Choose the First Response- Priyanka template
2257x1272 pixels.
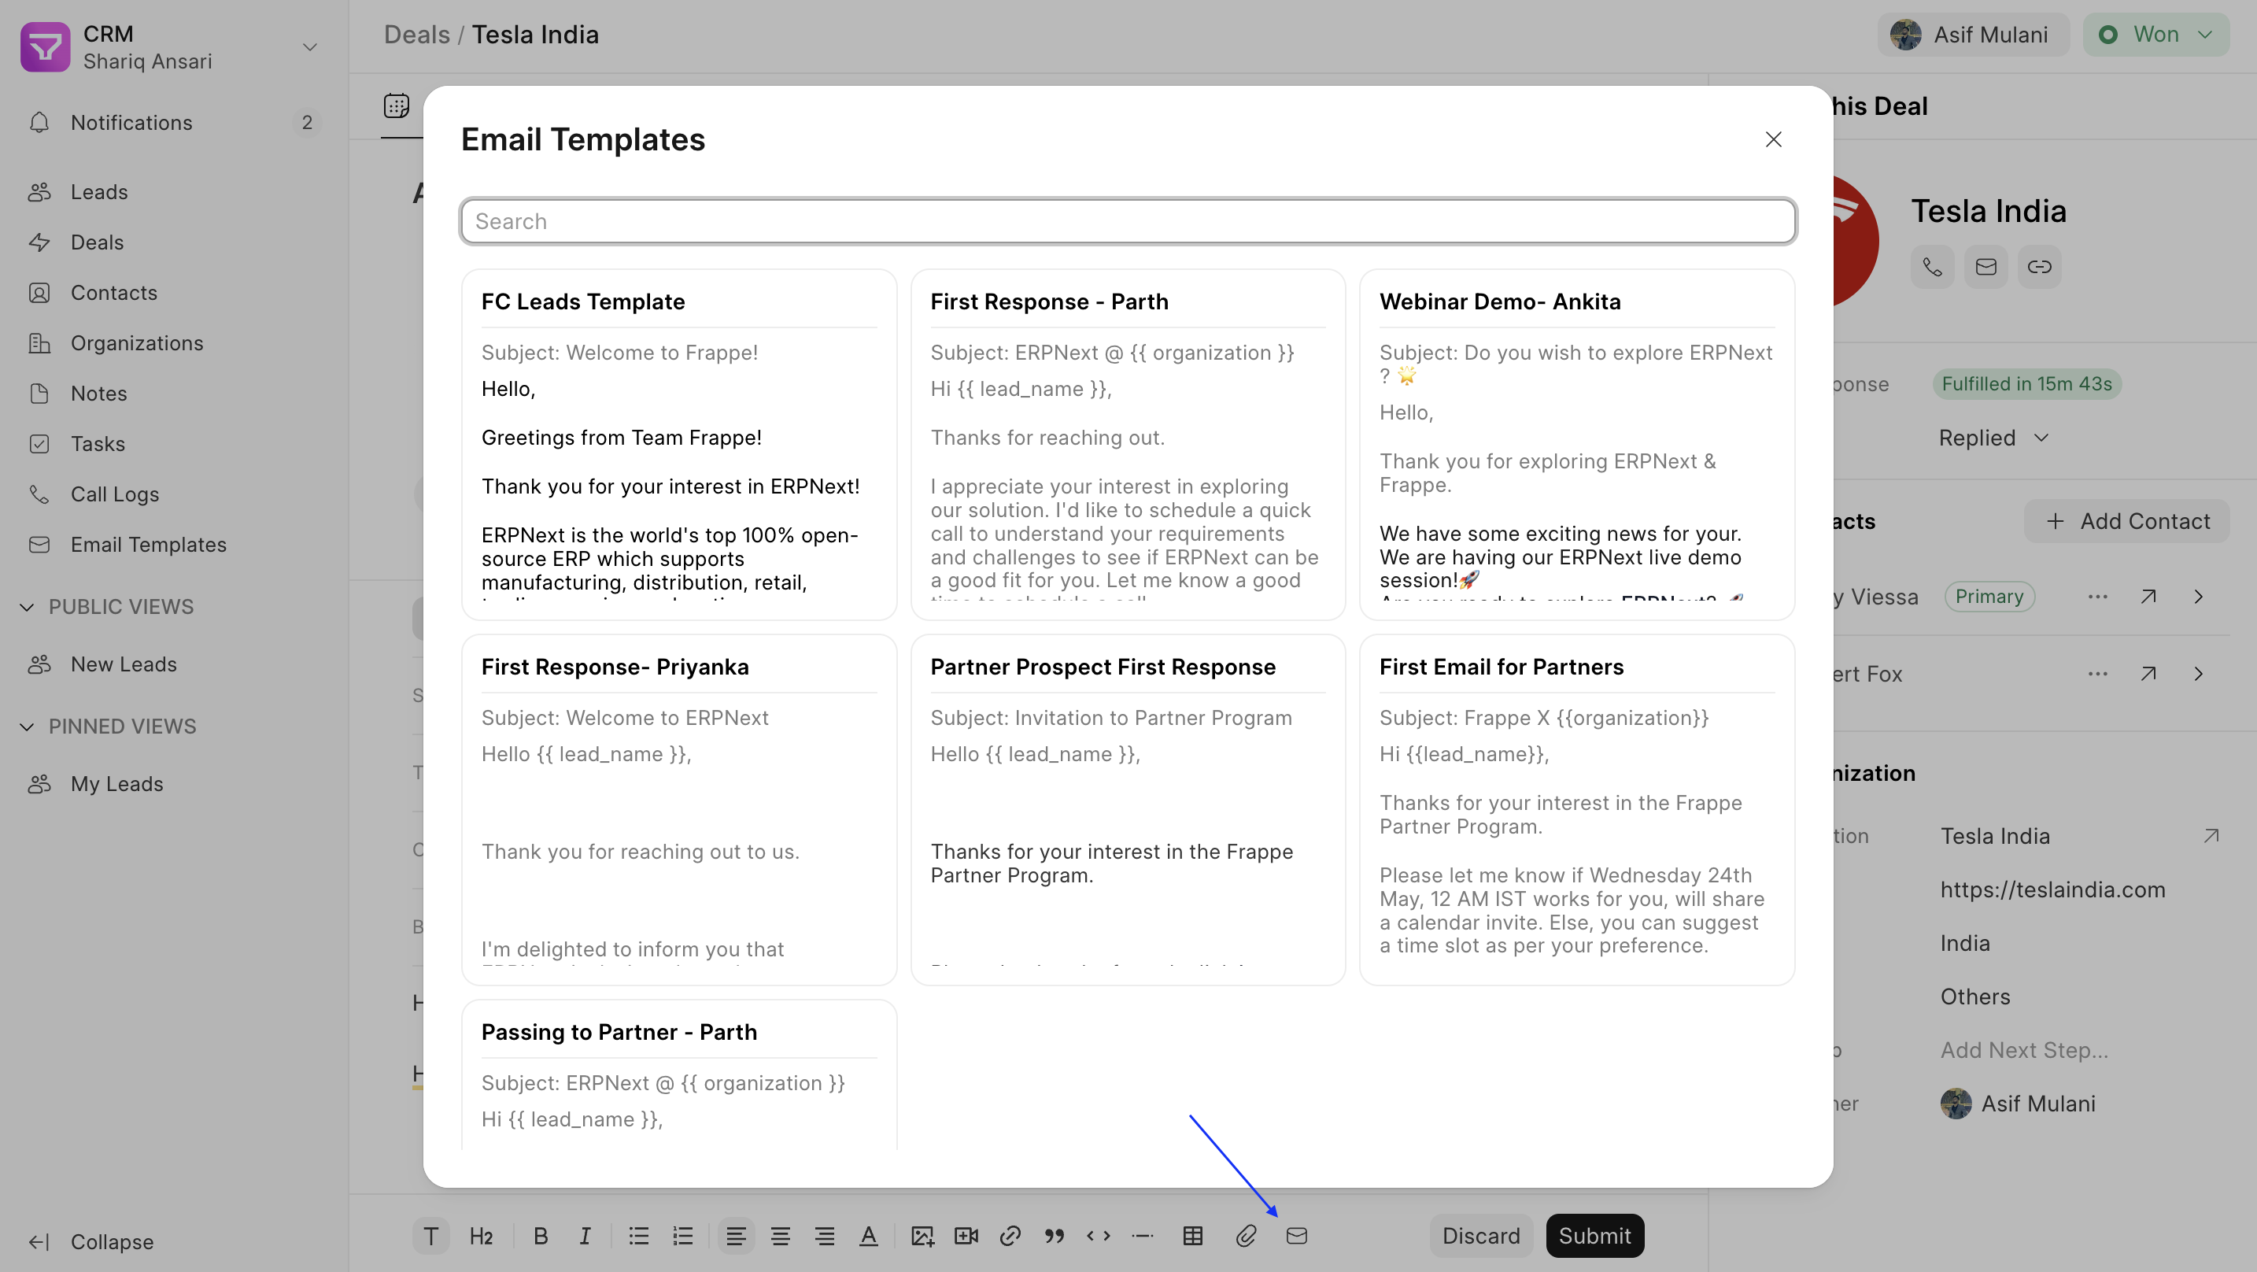tap(679, 810)
